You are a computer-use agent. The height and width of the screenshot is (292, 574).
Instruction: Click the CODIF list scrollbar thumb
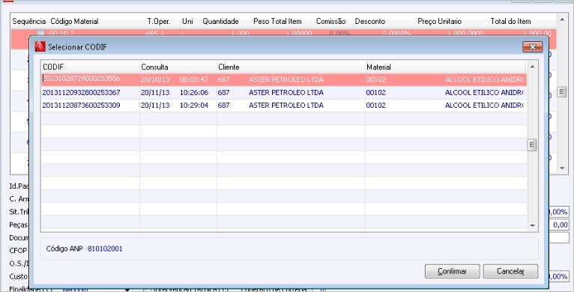pos(532,145)
